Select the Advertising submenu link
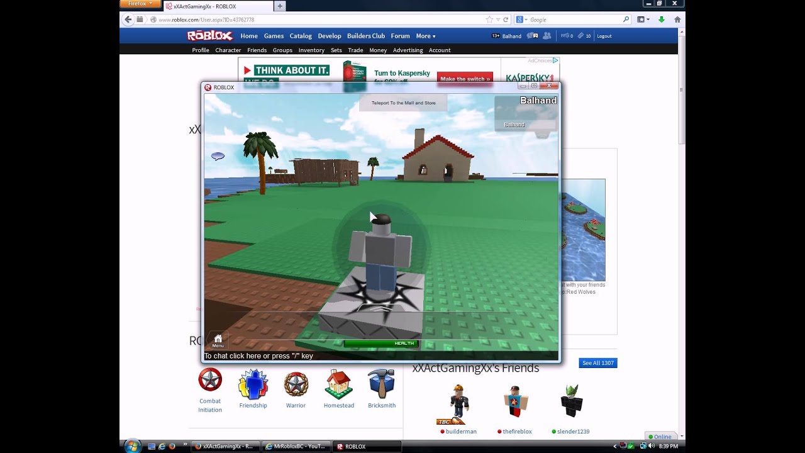This screenshot has width=805, height=453. [x=408, y=50]
